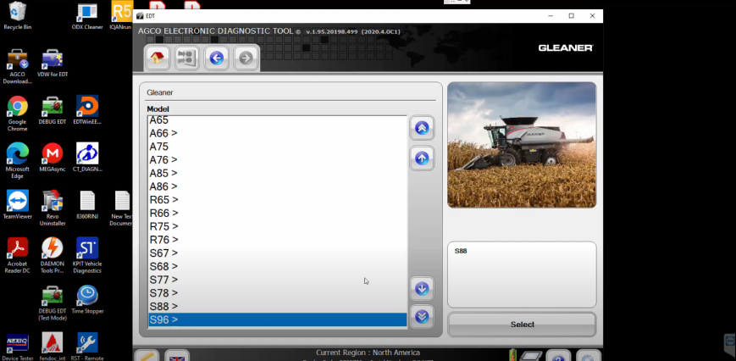Open the connection tree toolbar icon
The width and height of the screenshot is (736, 361).
click(x=186, y=58)
